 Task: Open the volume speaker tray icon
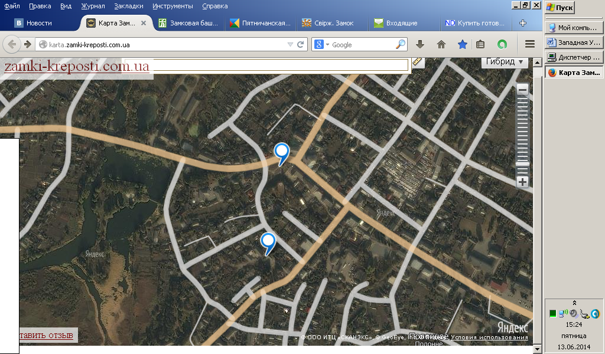coord(574,313)
